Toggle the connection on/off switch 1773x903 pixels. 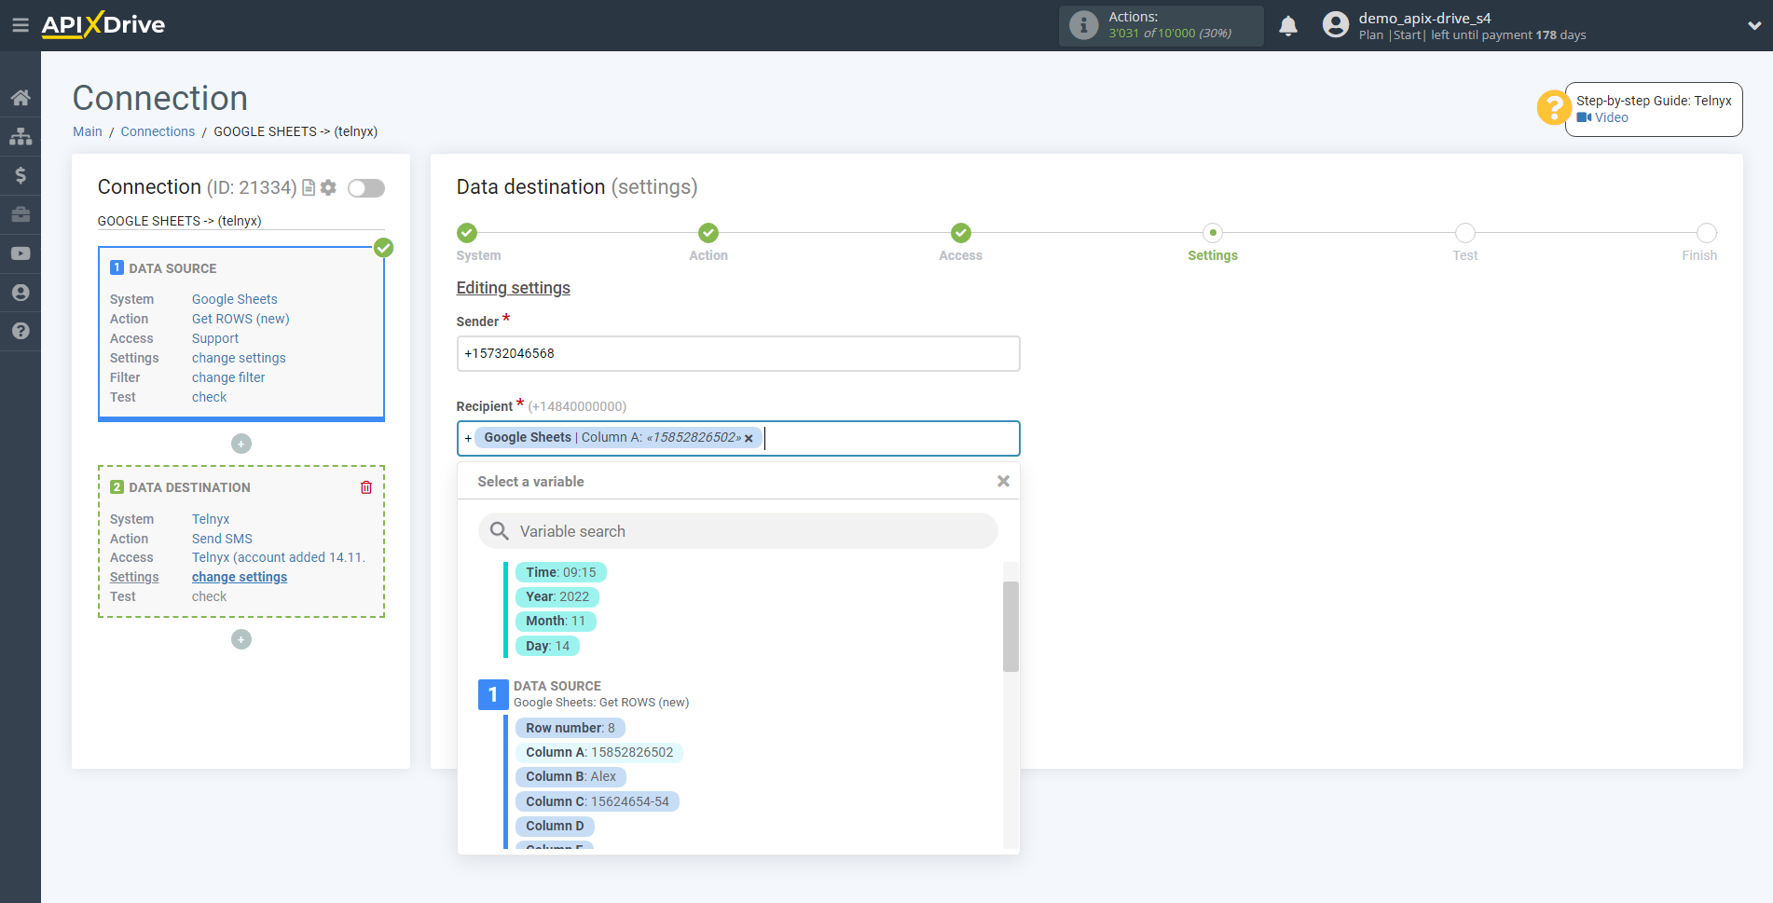click(x=366, y=188)
